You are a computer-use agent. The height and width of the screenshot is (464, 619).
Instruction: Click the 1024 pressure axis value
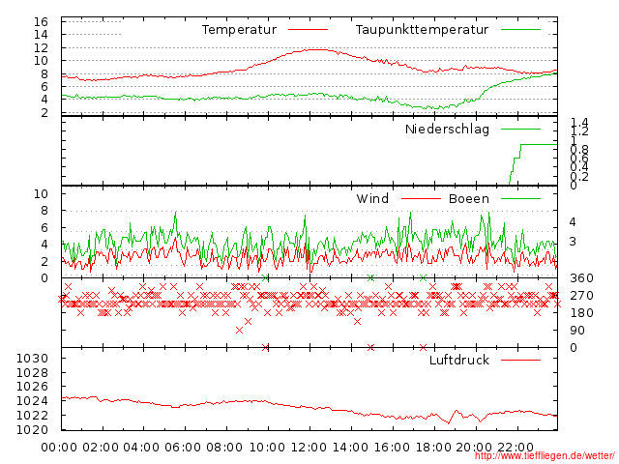(x=32, y=401)
